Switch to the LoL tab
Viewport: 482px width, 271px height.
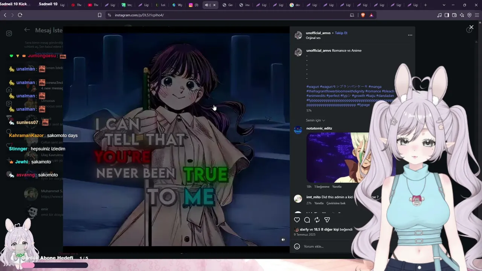click(160, 5)
